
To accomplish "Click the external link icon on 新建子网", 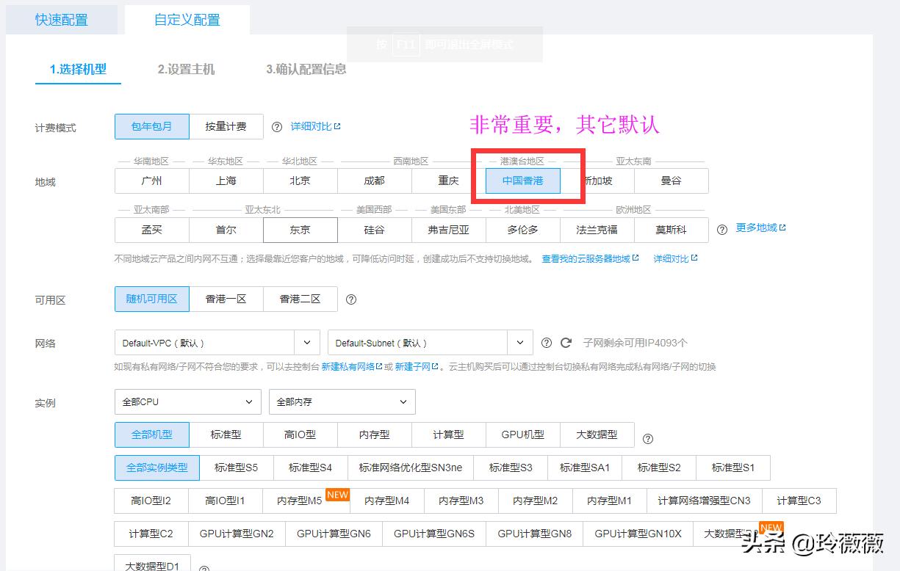I will point(435,366).
